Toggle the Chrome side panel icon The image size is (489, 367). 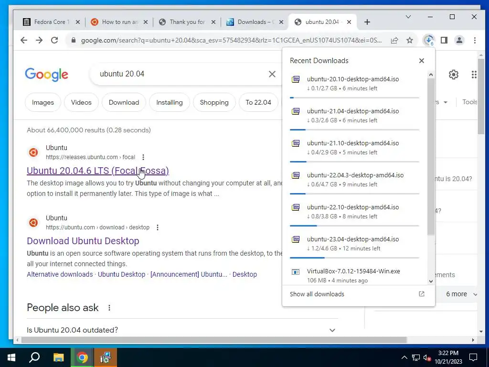(x=444, y=40)
